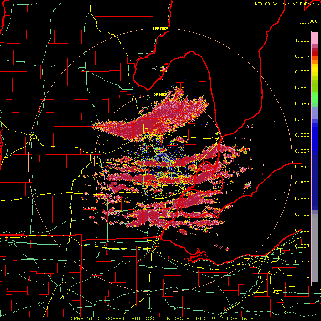This screenshot has width=321, height=321.
Task: Select the 0.467 legend value
Action: 302,199
